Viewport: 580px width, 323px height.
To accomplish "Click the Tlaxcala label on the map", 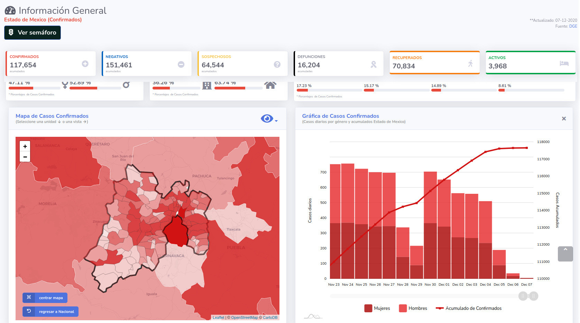I will (x=233, y=229).
